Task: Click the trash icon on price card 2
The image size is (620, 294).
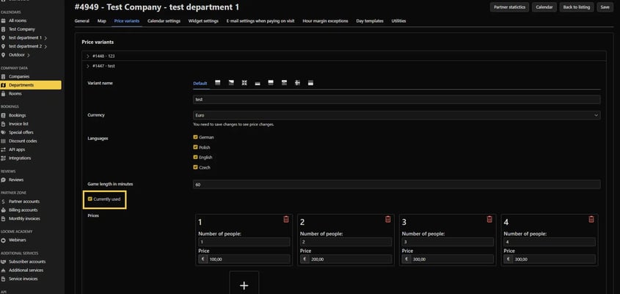Action: (x=387, y=219)
